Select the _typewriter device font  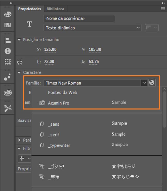(97, 145)
